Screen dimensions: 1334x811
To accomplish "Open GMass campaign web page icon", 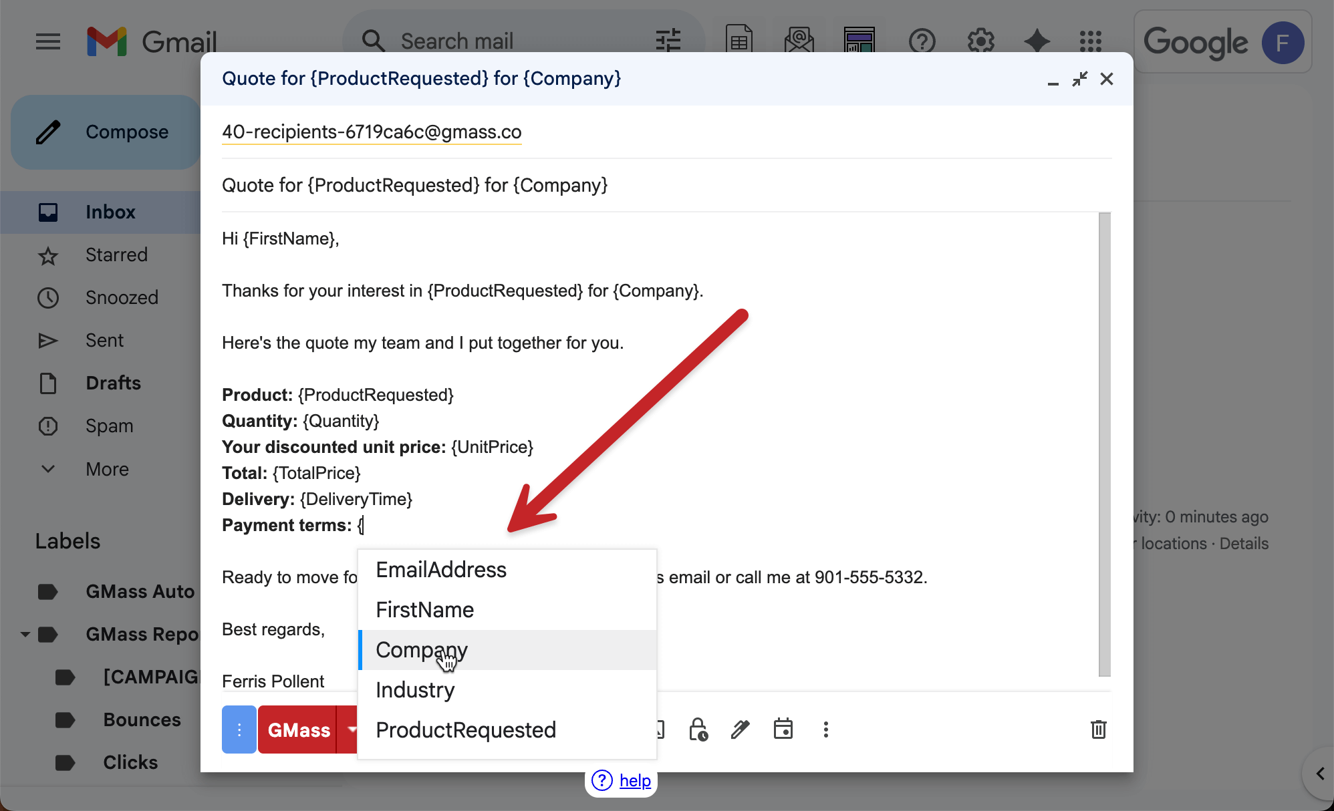I will [859, 41].
